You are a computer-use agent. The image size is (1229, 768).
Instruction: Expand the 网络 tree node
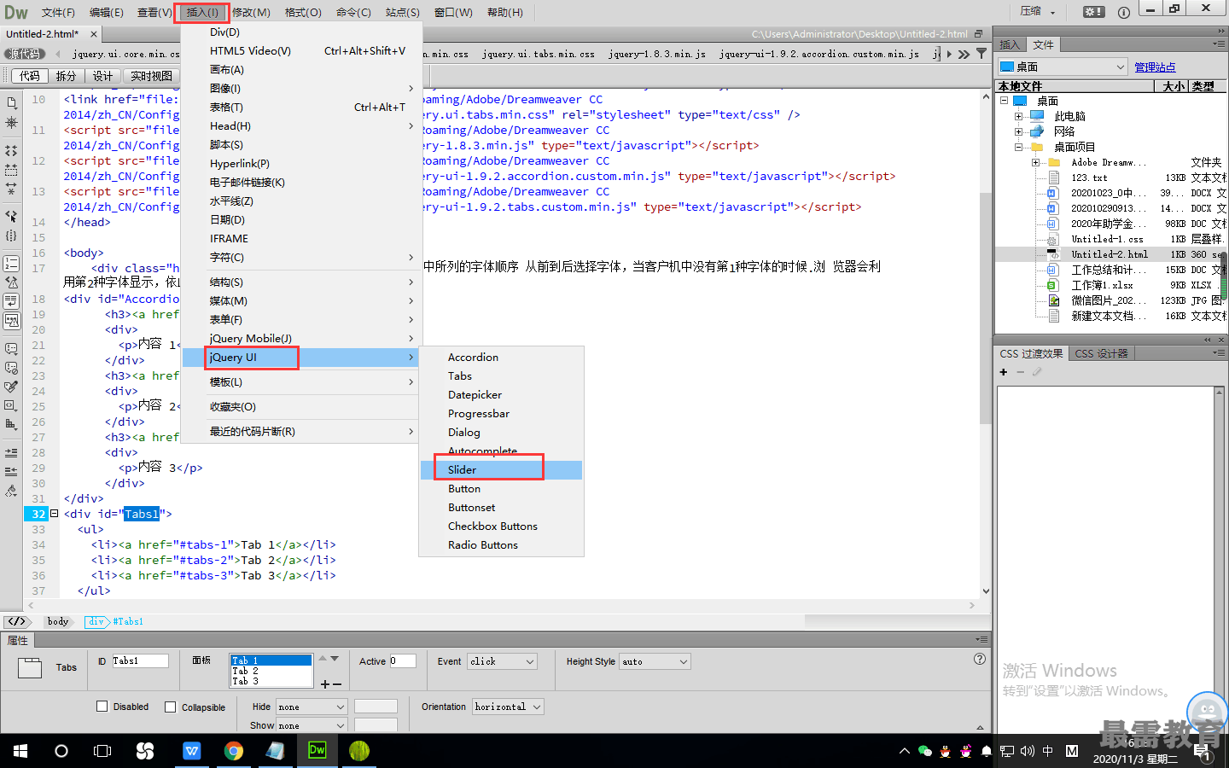[1018, 131]
